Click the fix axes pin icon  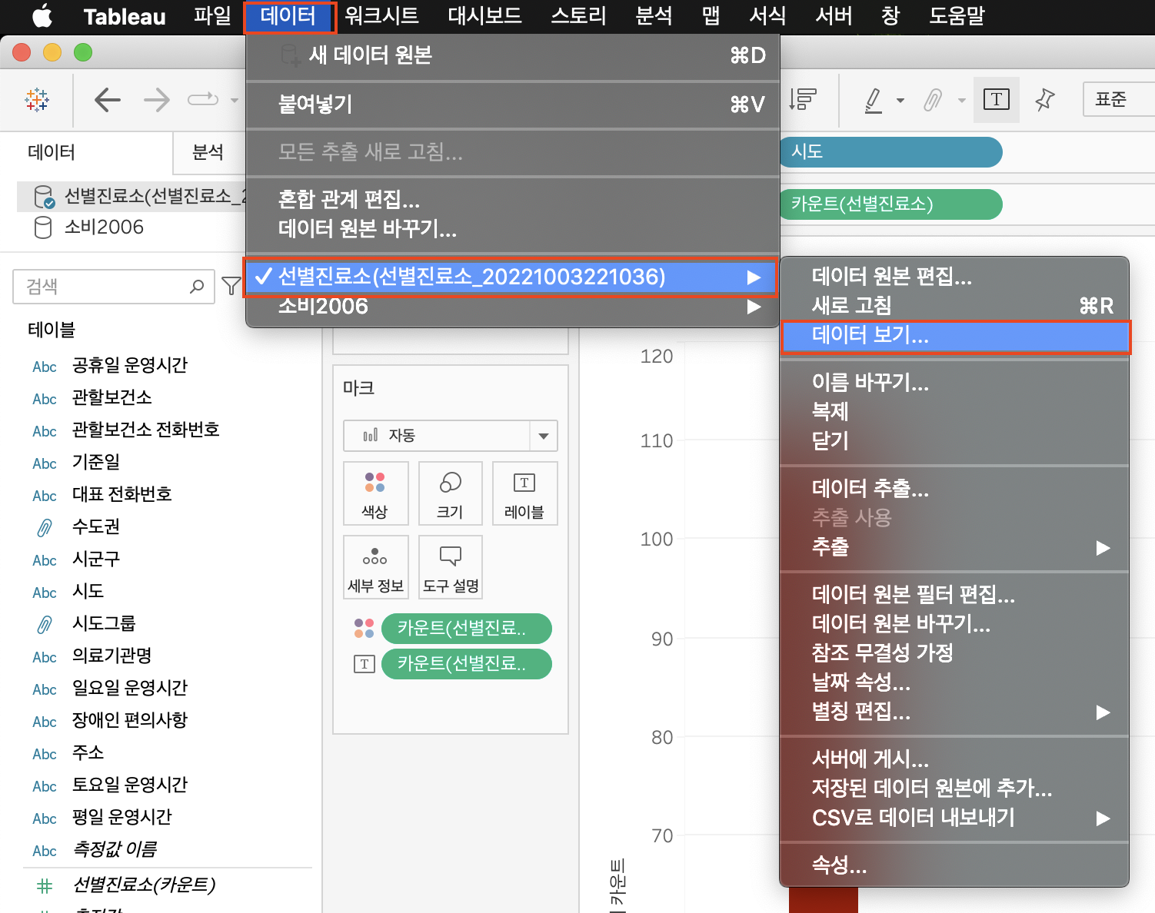(1044, 99)
